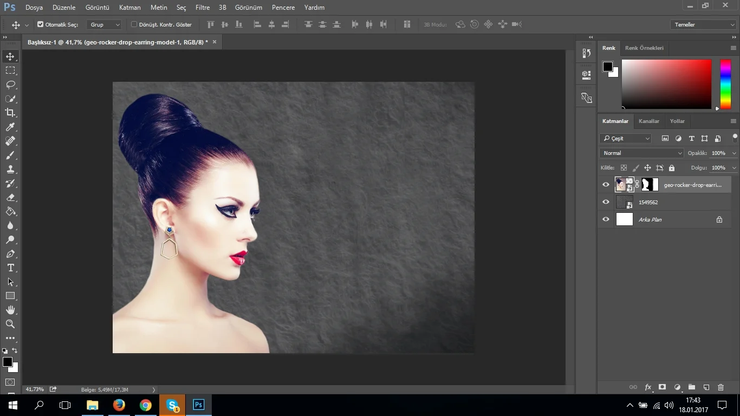
Task: Select the Rectangle shape tool
Action: click(10, 296)
